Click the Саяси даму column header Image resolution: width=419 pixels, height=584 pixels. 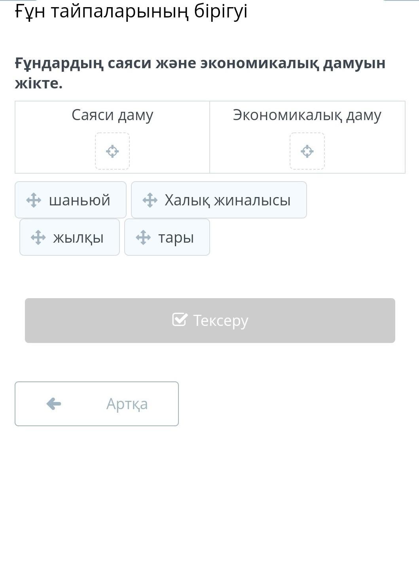coord(112,115)
